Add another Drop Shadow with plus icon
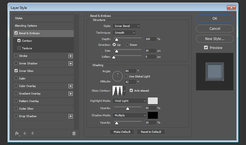 coord(70,116)
